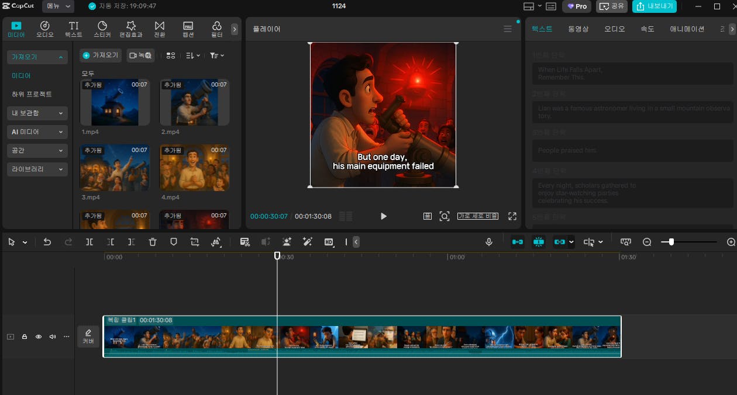
Task: Start voiceover recording with the microphone icon
Action: (x=489, y=241)
